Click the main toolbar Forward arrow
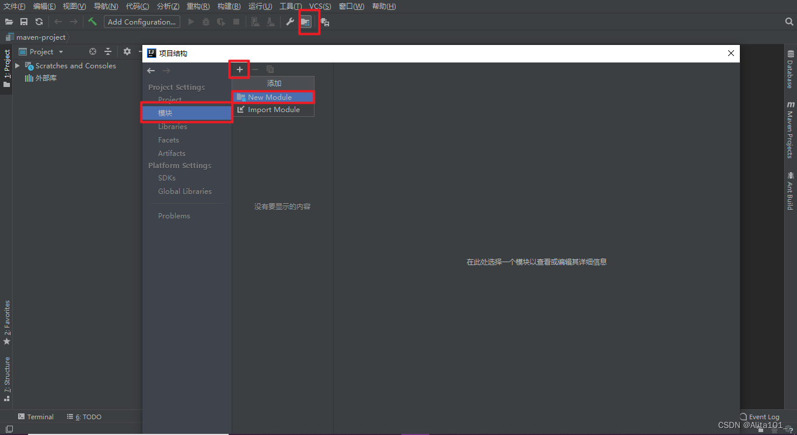The width and height of the screenshot is (797, 435). pos(74,22)
